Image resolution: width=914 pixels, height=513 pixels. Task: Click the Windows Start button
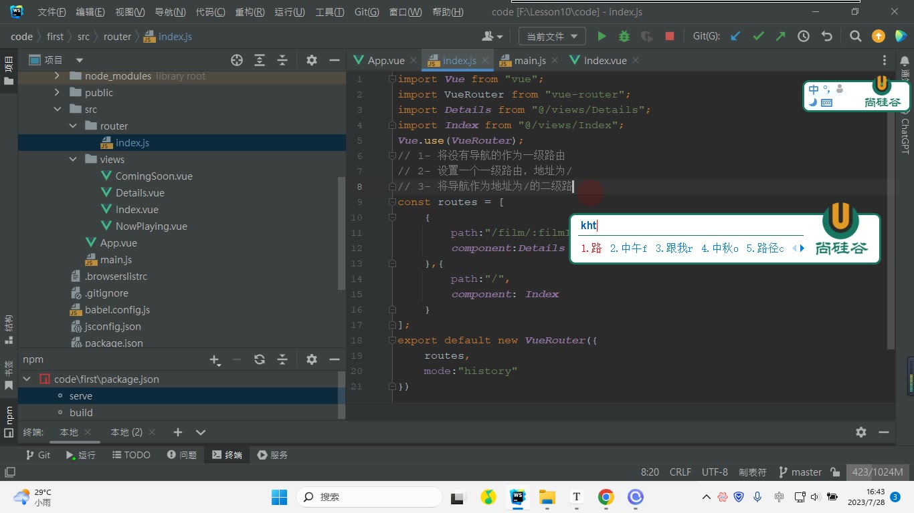point(279,497)
